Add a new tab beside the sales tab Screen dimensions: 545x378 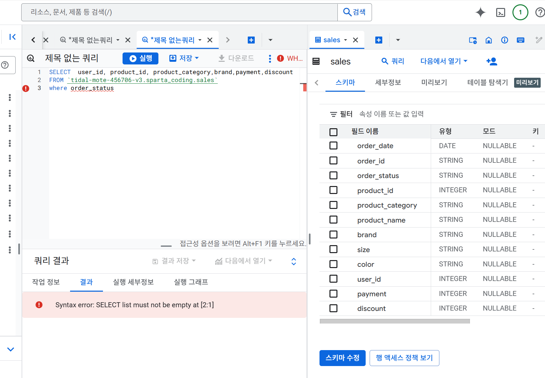pyautogui.click(x=379, y=40)
